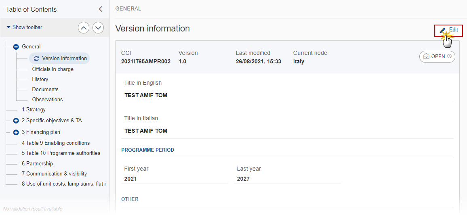Click the up arrow navigation button
The width and height of the screenshot is (467, 215).
point(84,28)
